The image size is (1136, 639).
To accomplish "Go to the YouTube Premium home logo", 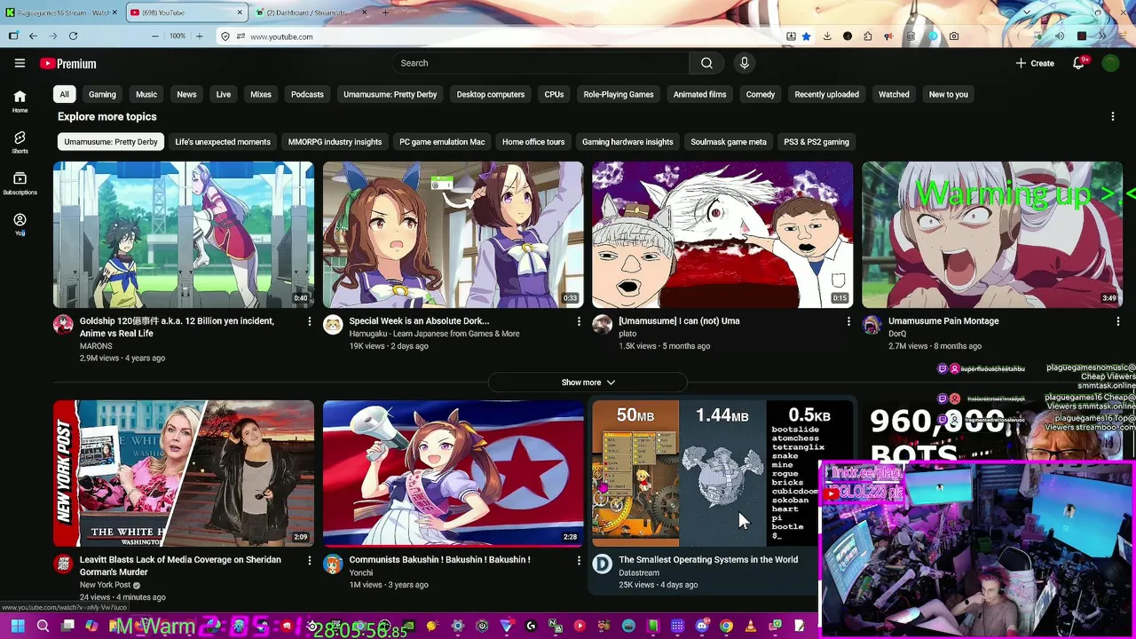I will [67, 63].
